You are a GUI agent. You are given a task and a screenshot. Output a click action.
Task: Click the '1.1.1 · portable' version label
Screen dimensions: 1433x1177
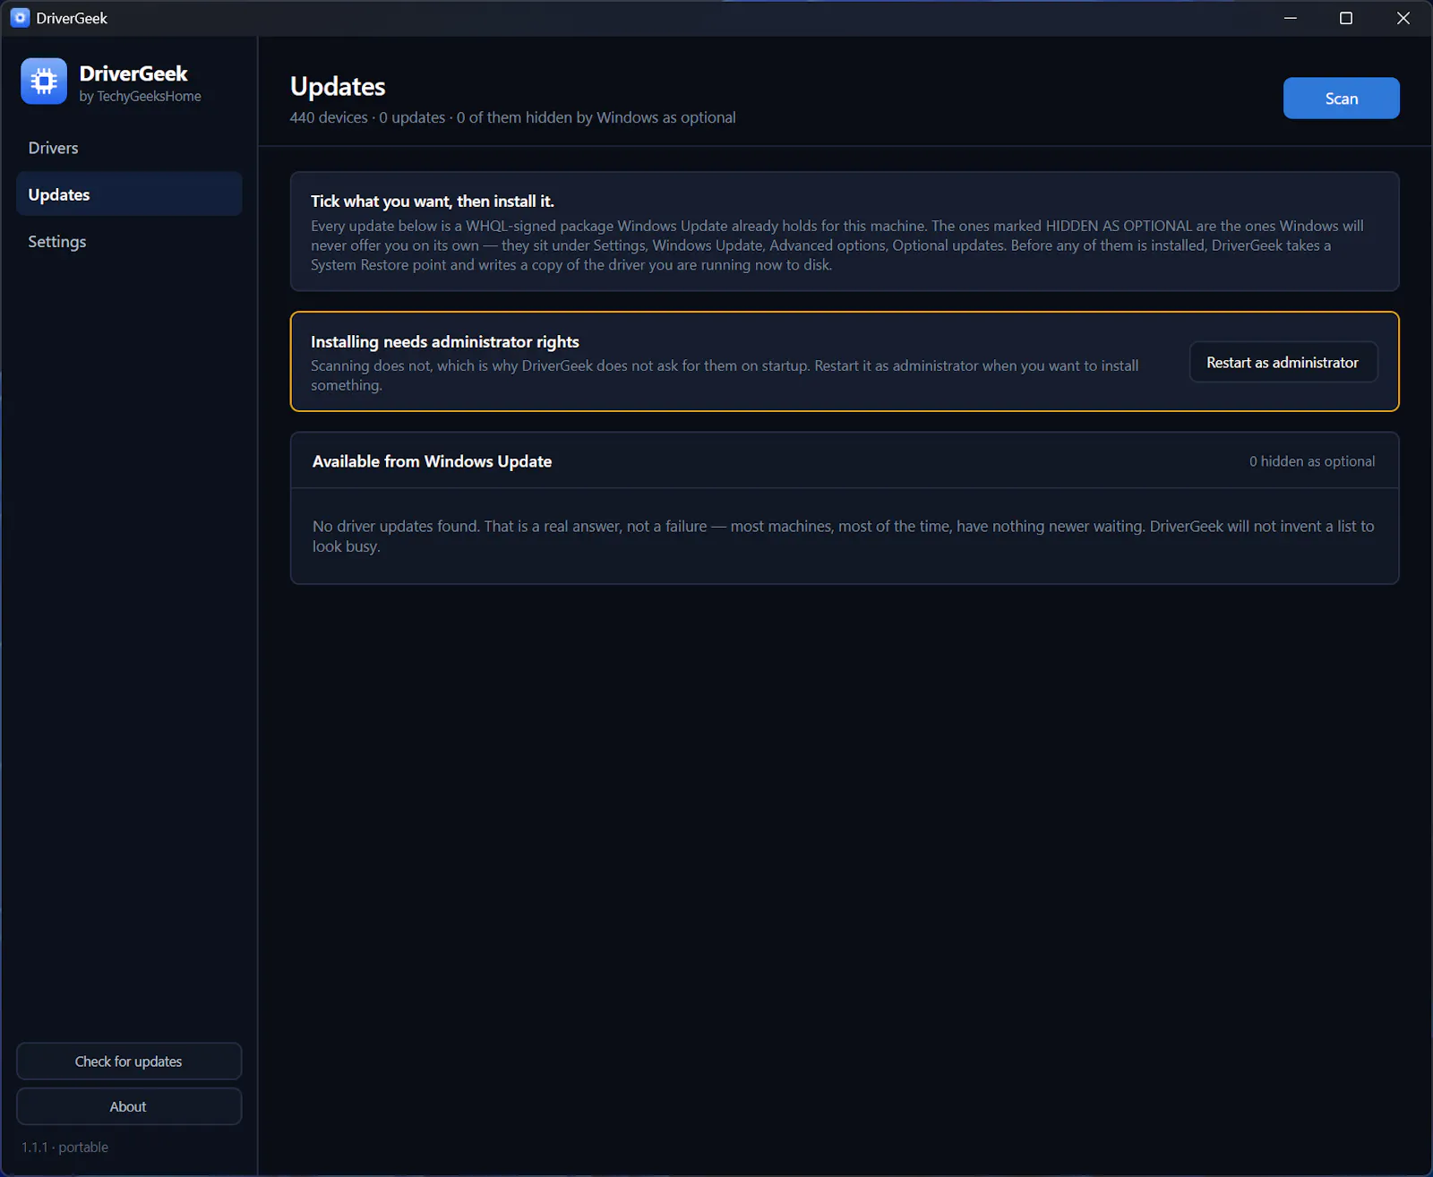click(64, 1147)
